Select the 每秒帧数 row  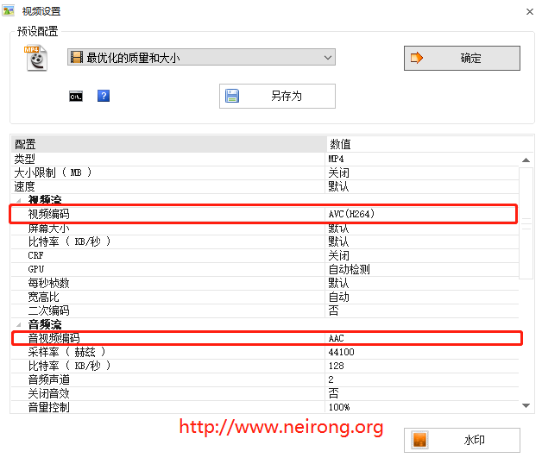tap(265, 283)
